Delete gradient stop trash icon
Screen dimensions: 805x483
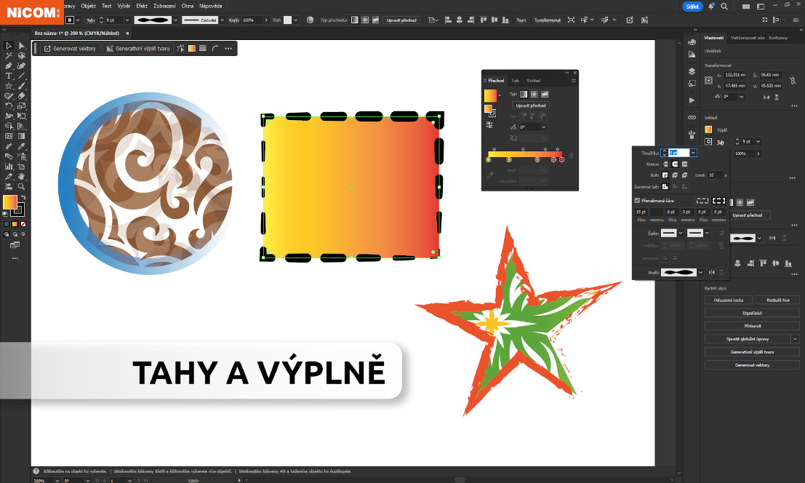(571, 155)
